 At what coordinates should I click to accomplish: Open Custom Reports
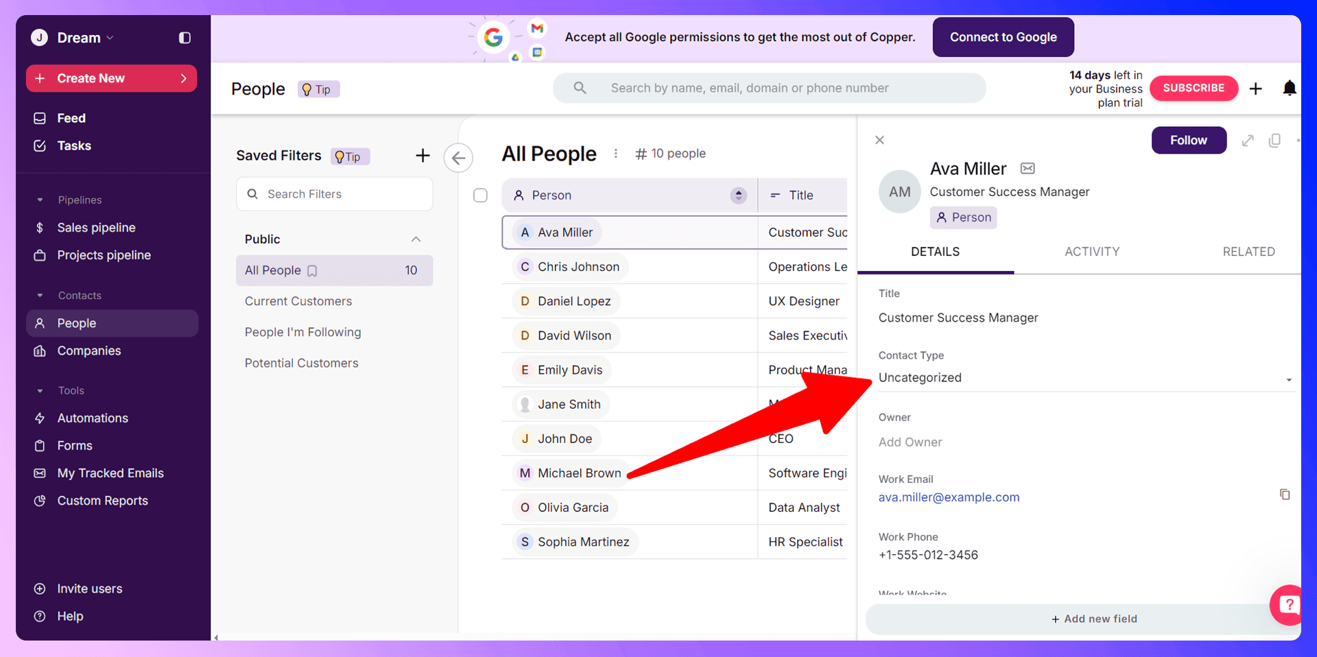pos(102,501)
